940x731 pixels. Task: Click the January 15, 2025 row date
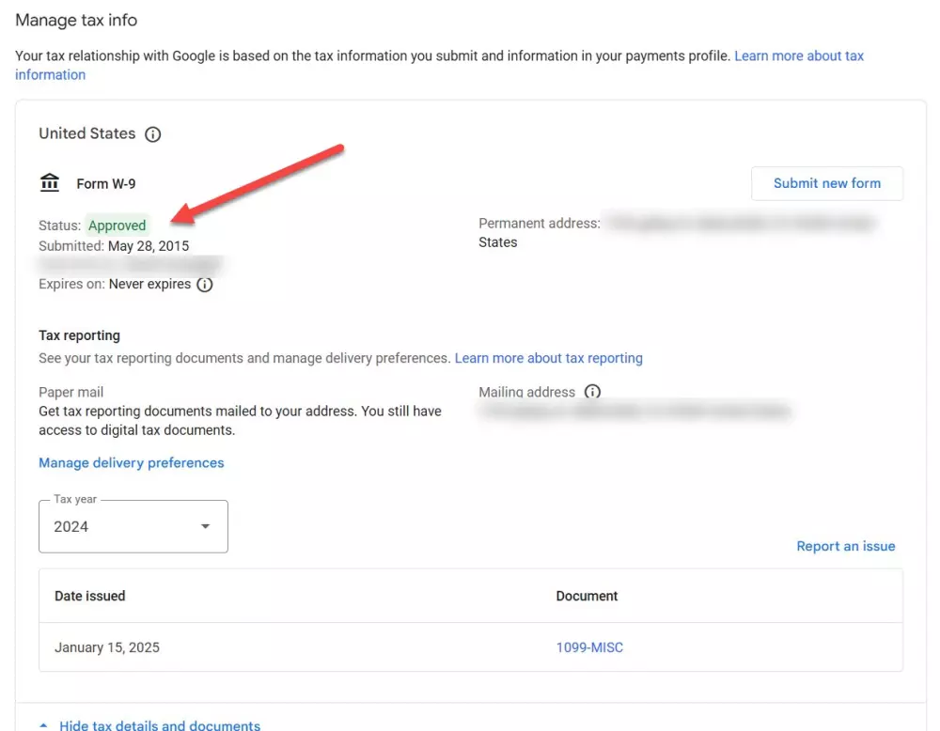(x=108, y=647)
